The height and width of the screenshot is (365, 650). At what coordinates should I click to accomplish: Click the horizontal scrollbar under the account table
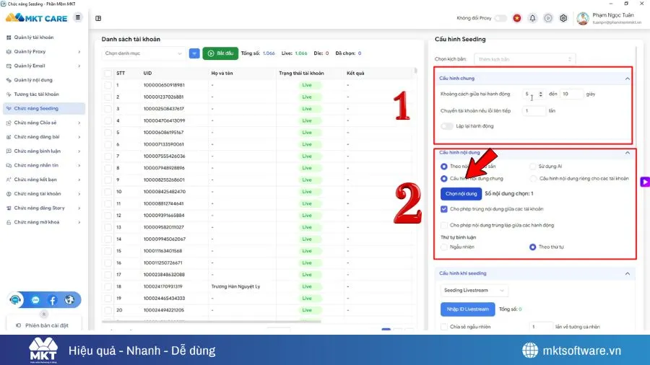(212, 322)
